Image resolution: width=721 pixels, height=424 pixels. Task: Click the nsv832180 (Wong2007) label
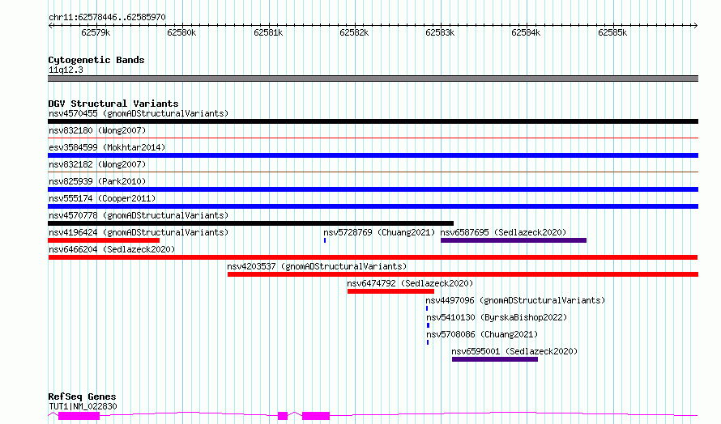(x=97, y=130)
